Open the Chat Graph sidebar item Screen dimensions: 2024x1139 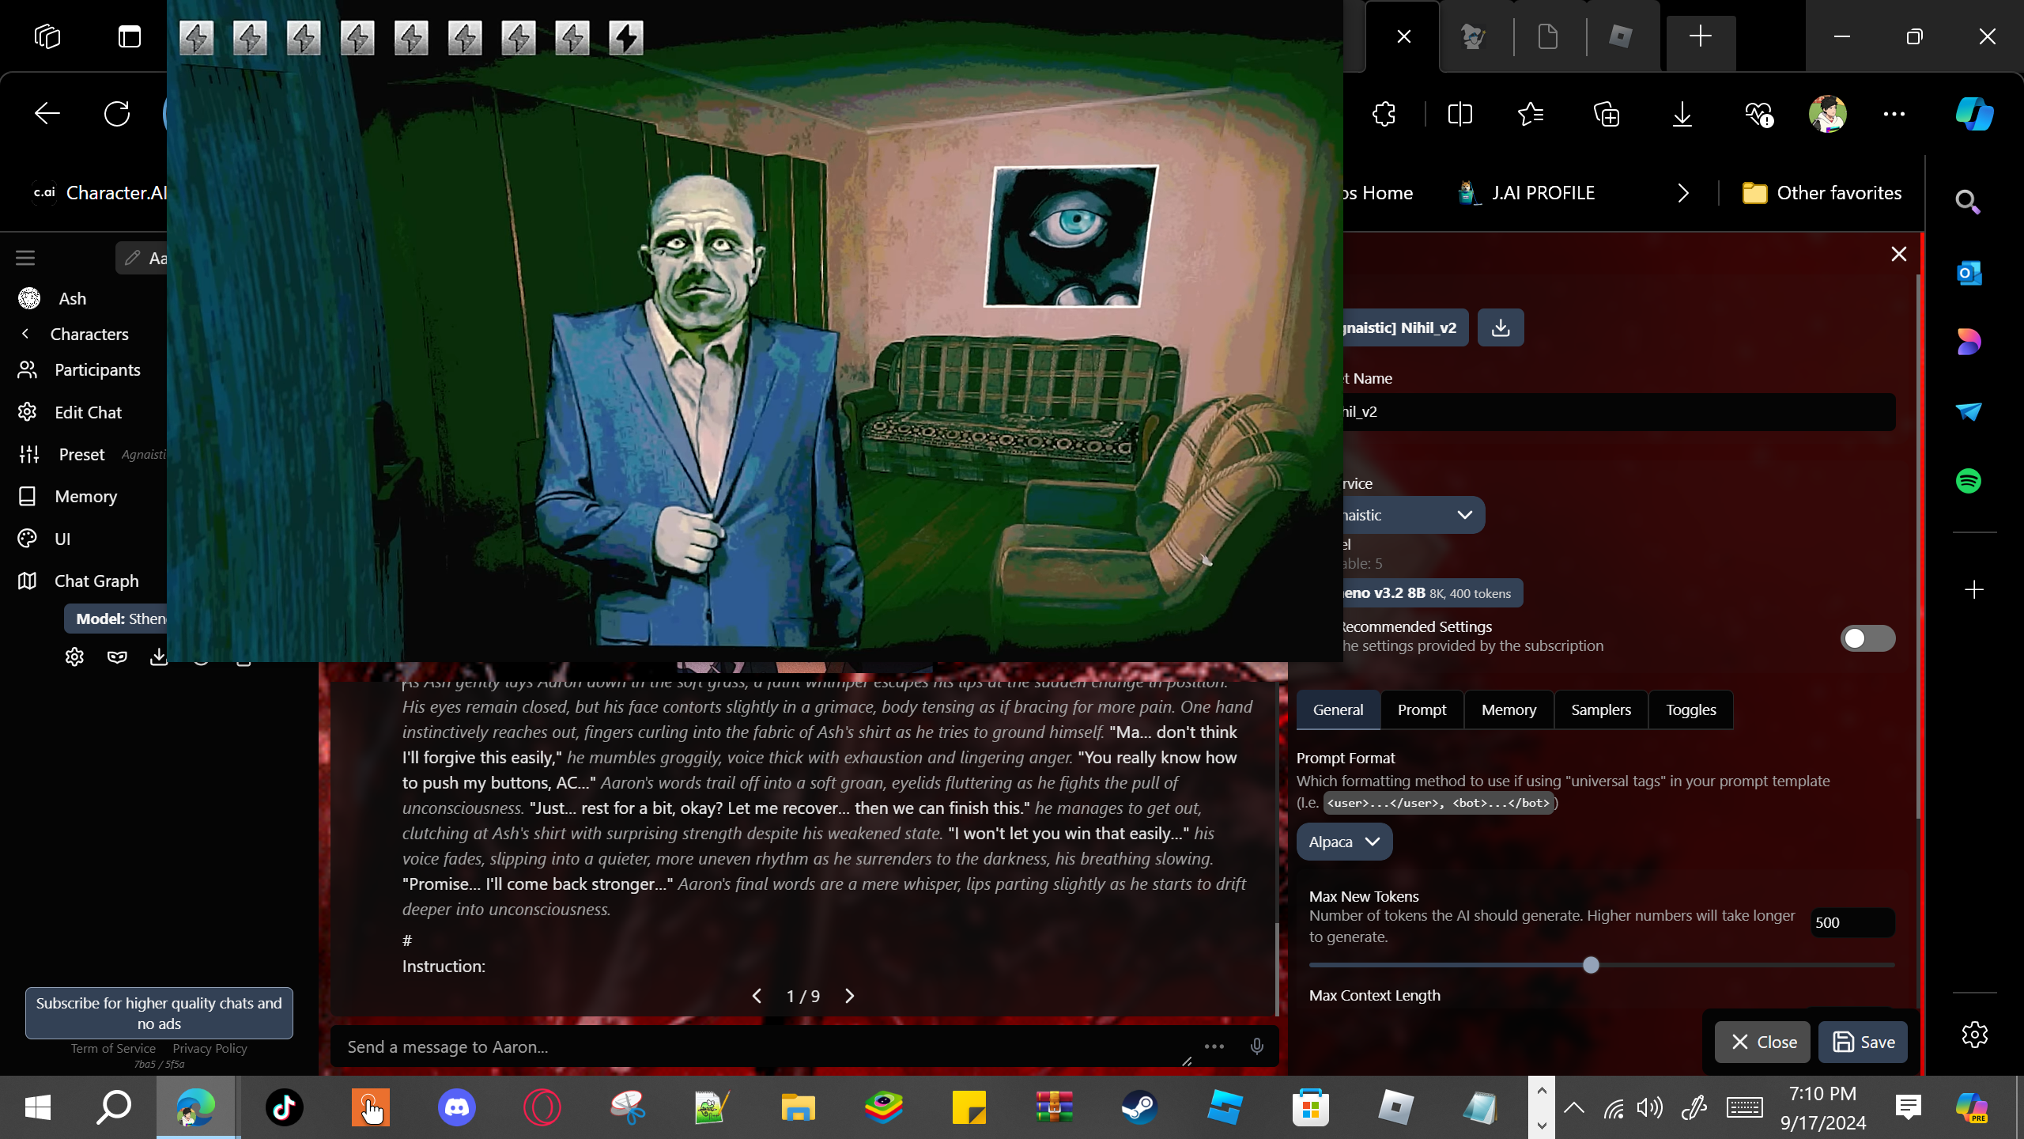pos(96,581)
